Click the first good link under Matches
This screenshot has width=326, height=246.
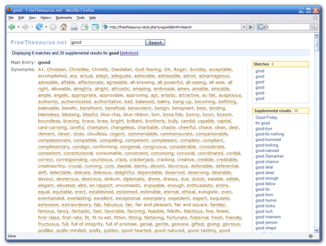(260, 71)
